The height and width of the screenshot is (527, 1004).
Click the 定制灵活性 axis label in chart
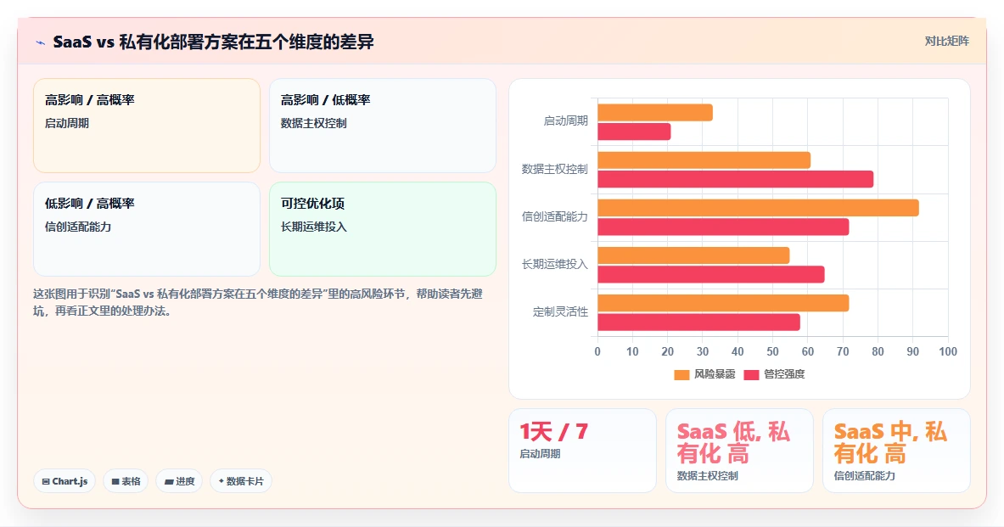(x=560, y=311)
